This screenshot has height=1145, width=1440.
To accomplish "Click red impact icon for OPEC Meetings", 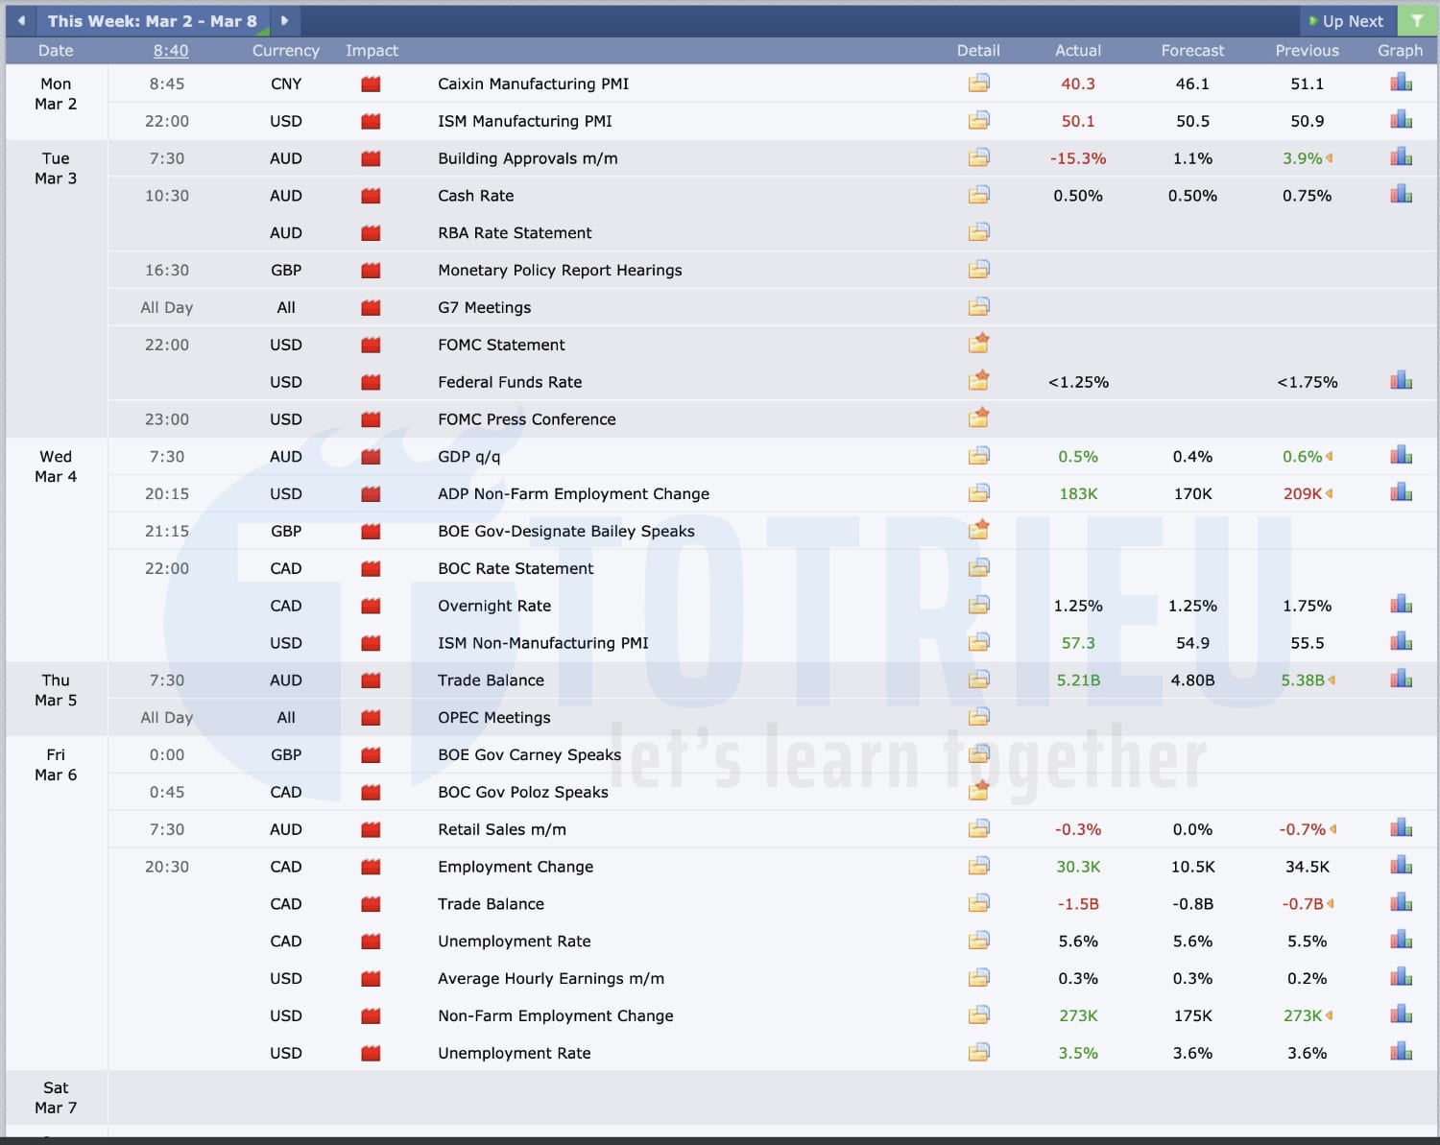I will 371,718.
